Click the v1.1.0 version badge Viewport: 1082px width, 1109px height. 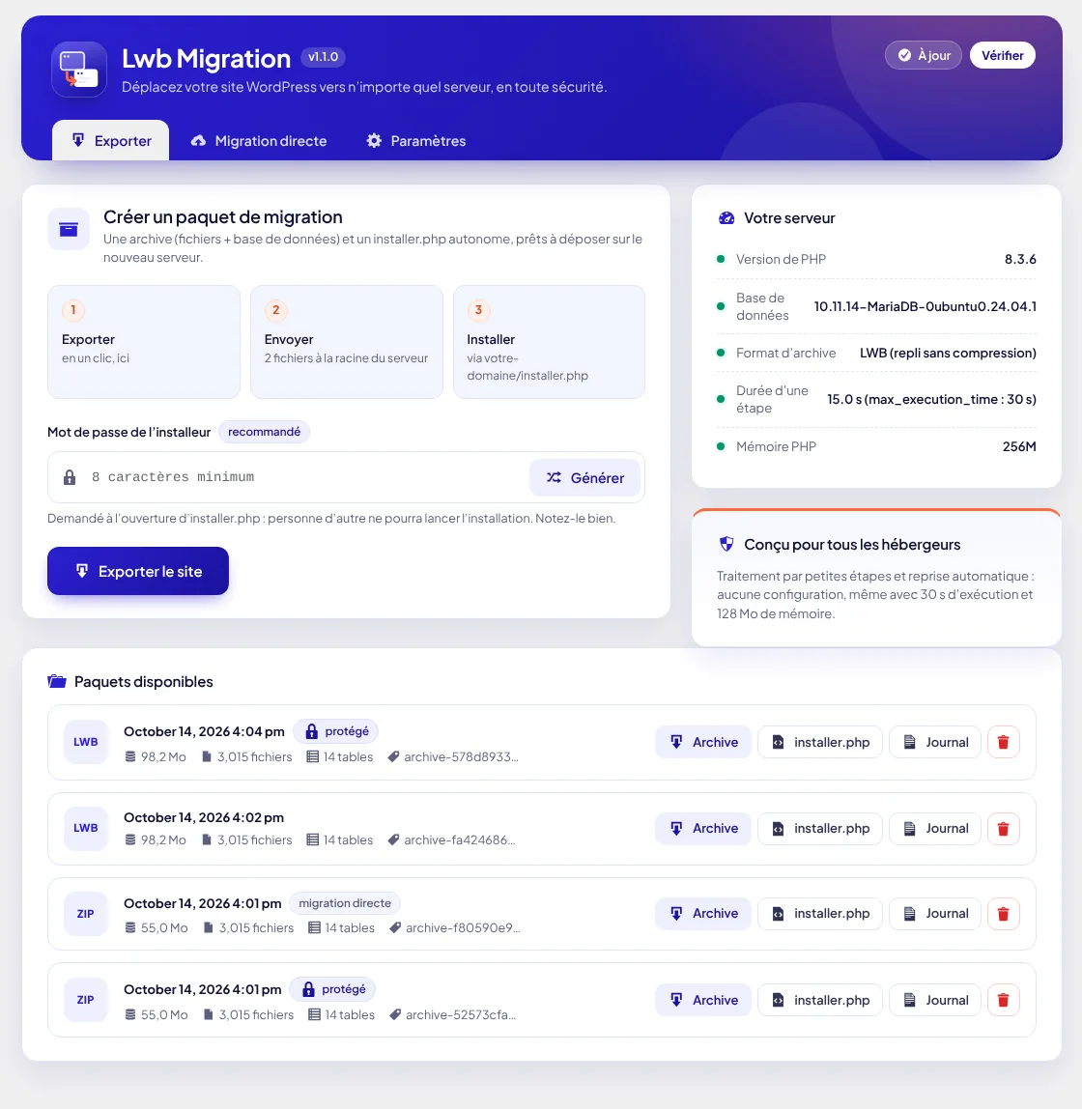(x=324, y=57)
